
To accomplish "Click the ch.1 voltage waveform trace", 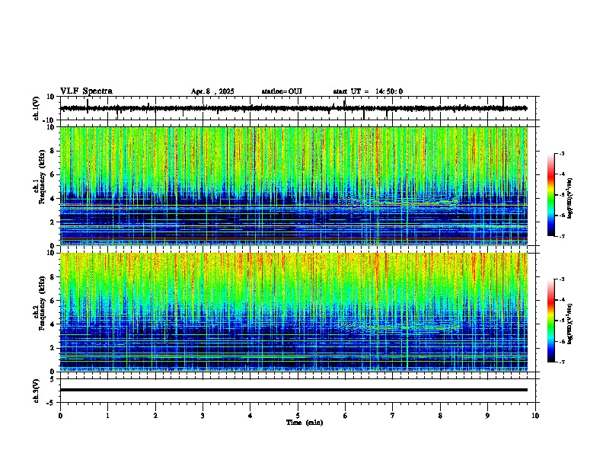I will 294,108.
